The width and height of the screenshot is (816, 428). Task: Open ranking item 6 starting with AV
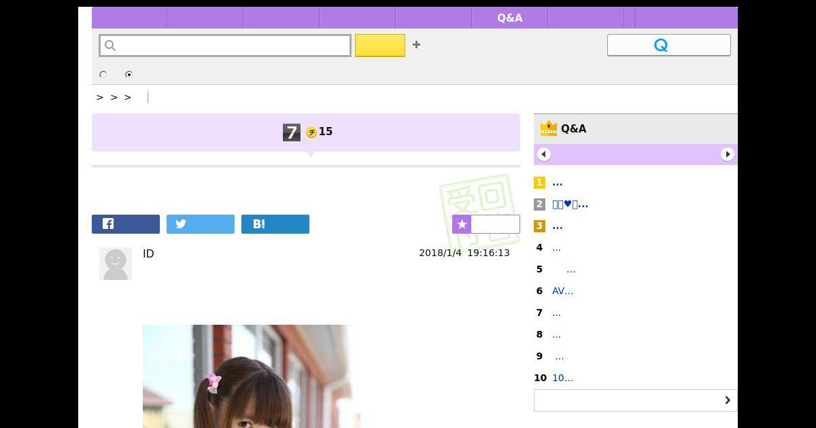point(562,291)
